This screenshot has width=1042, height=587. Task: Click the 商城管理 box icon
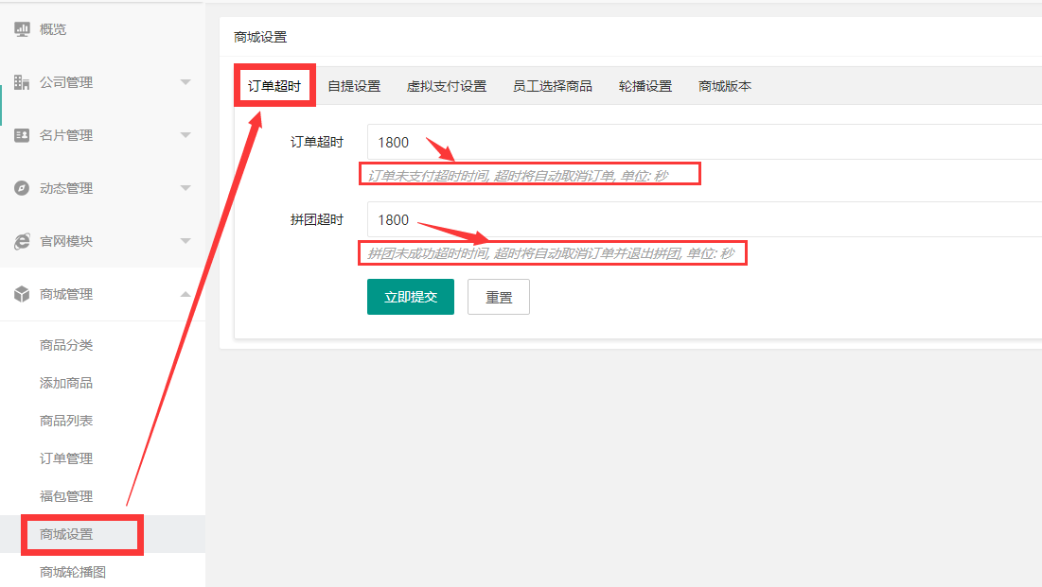tap(22, 294)
